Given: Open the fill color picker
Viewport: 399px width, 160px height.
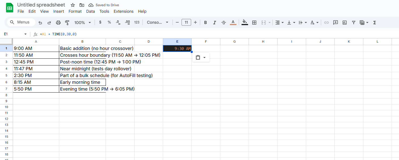Looking at the screenshot, I should [x=245, y=23].
